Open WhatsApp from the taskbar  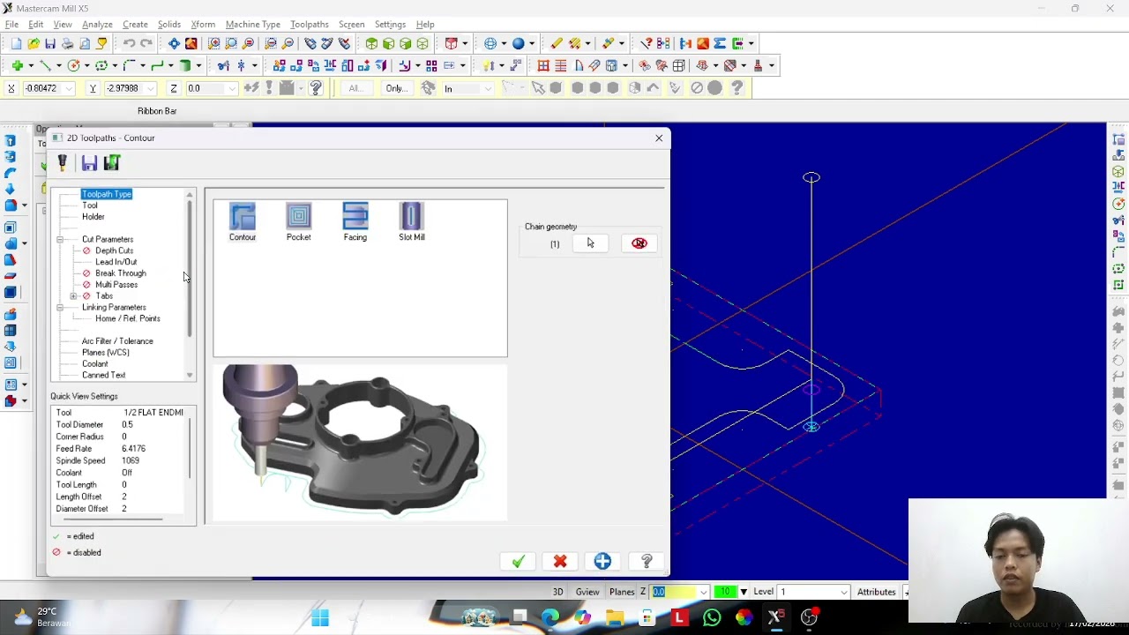pyautogui.click(x=712, y=617)
